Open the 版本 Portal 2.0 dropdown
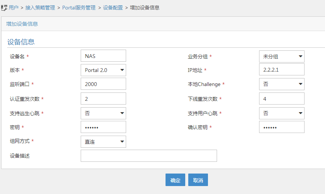This screenshot has width=325, height=194. 103,70
